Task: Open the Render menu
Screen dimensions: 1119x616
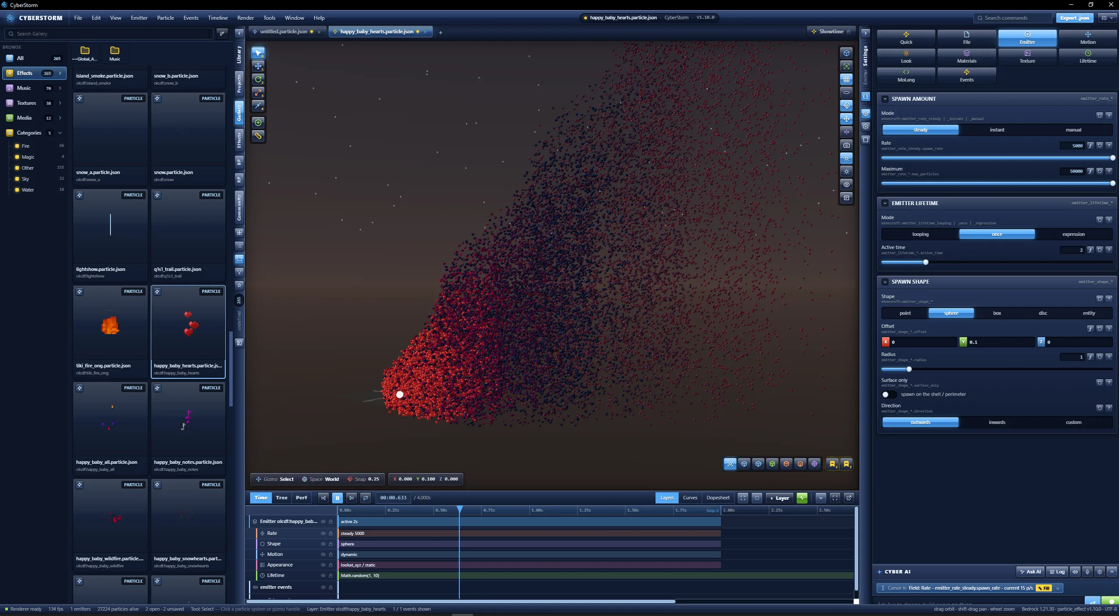Action: point(245,18)
